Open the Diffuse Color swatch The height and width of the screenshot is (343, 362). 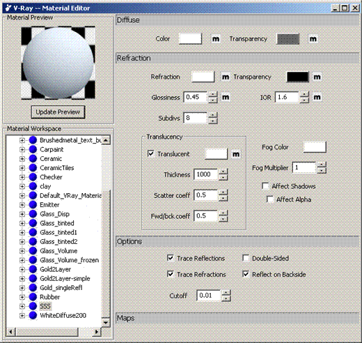[190, 38]
